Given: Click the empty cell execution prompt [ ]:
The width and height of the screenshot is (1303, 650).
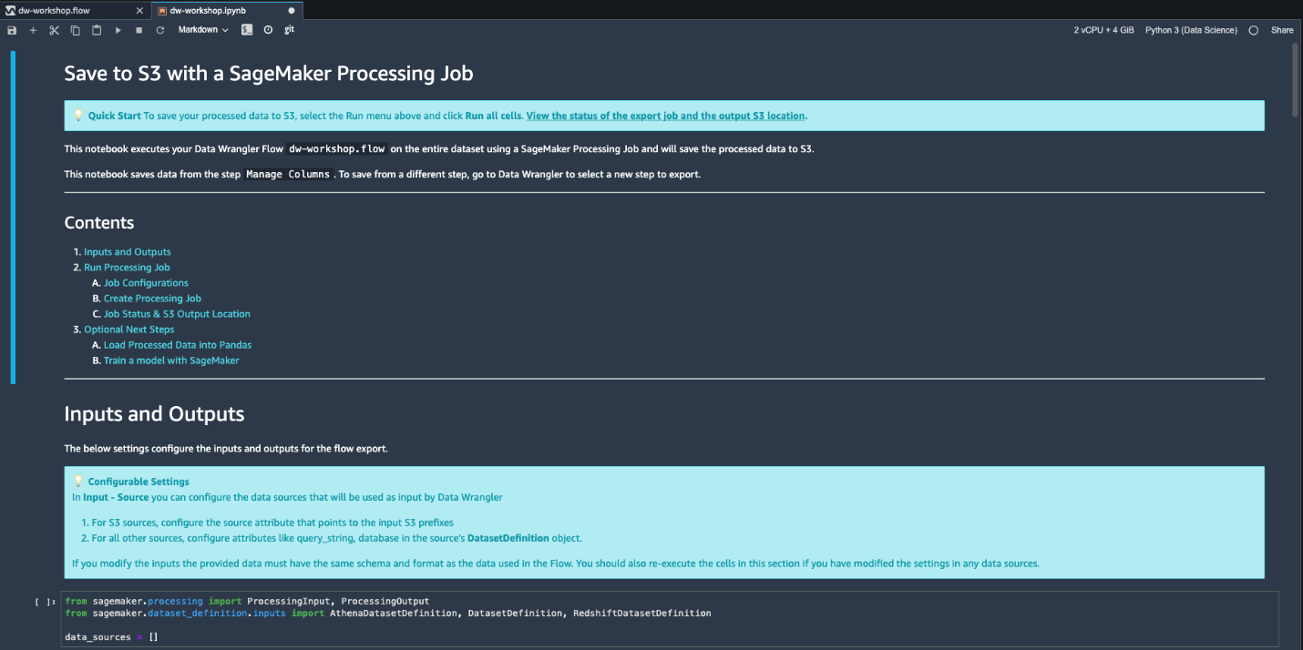Looking at the screenshot, I should pos(45,602).
